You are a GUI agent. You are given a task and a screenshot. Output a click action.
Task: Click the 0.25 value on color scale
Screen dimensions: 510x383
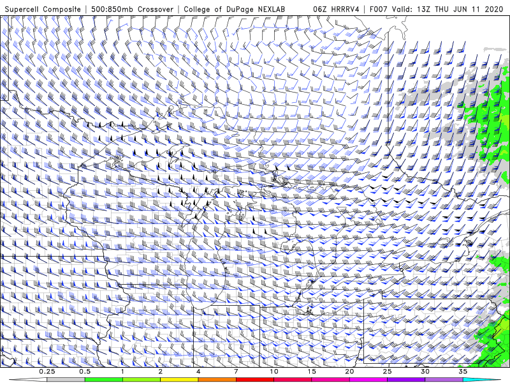point(47,372)
